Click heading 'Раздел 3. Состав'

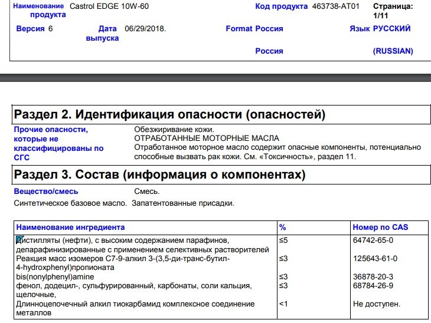[x=159, y=174]
